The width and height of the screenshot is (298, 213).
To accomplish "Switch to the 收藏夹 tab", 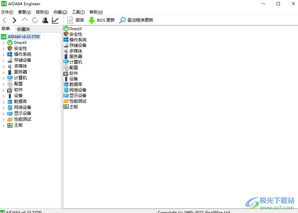I will (23, 29).
